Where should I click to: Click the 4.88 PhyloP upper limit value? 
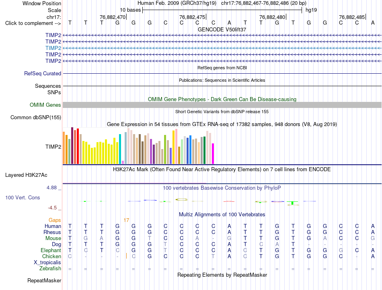click(51, 188)
